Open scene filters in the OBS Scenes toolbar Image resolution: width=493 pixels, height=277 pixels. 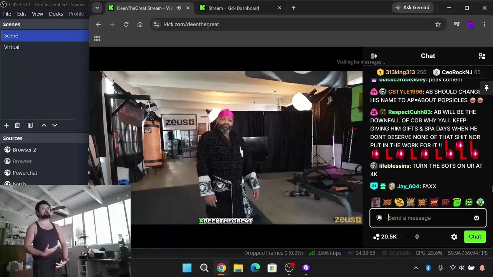point(30,125)
